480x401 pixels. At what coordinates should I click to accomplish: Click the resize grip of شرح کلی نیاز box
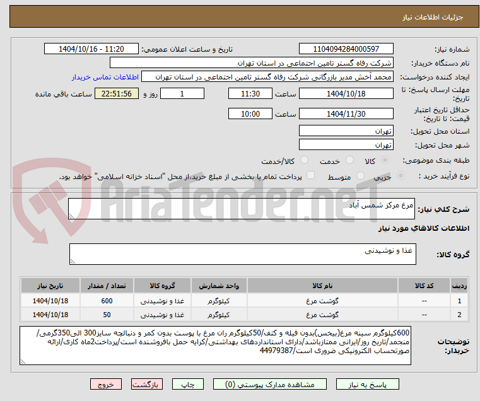point(71,216)
